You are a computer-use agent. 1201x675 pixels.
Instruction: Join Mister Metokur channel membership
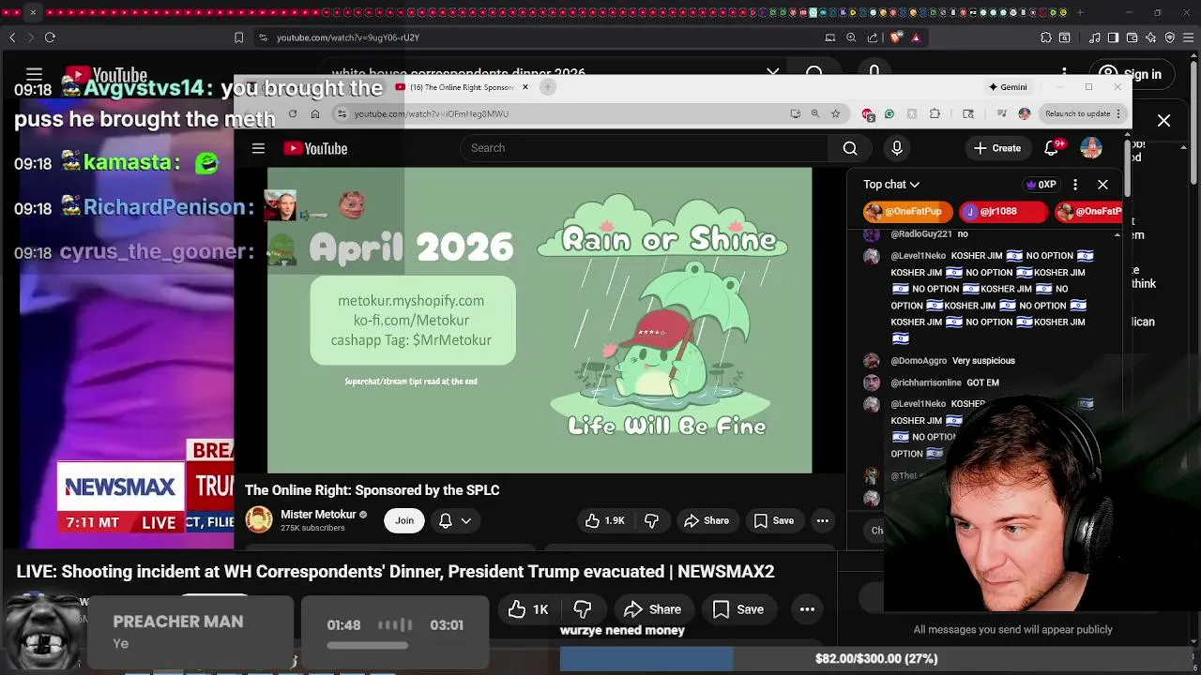point(404,520)
